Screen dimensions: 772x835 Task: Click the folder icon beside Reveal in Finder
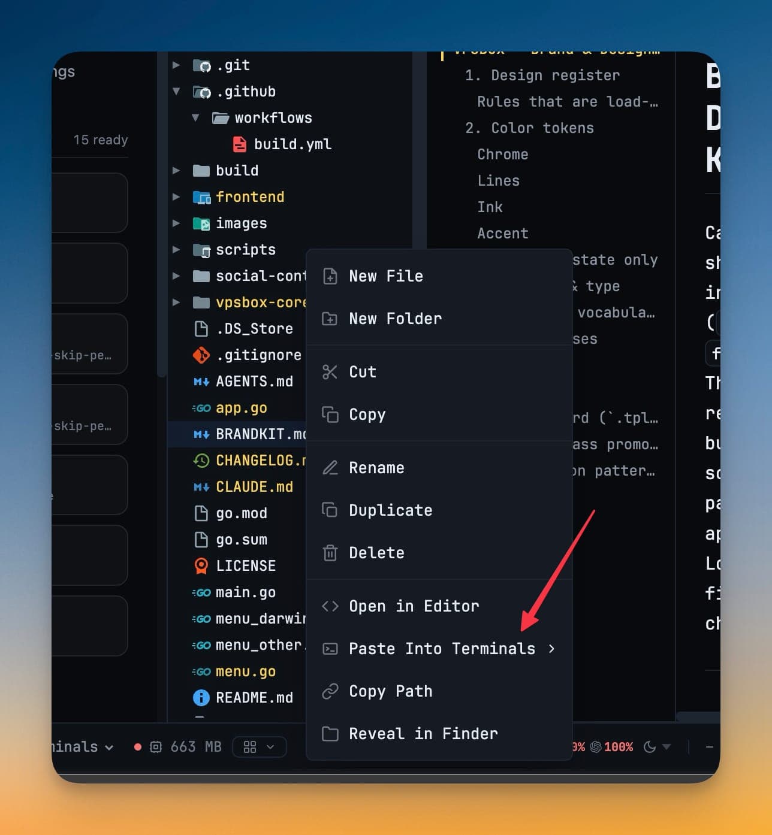click(x=330, y=734)
